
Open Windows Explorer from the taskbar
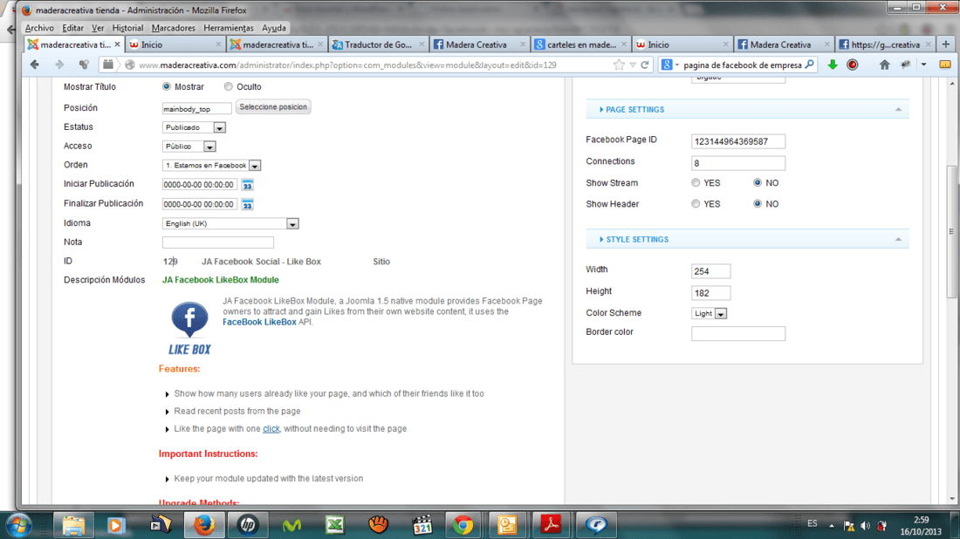(73, 525)
